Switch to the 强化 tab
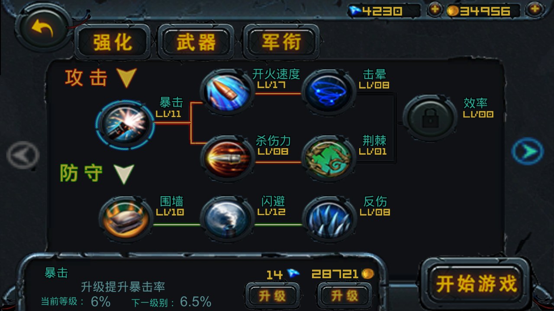This screenshot has height=311, width=554. 113,42
